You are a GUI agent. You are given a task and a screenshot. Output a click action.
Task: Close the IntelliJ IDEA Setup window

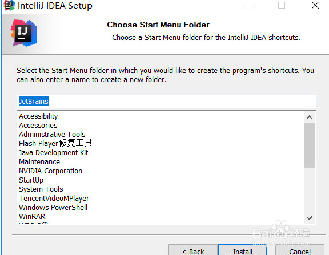pyautogui.click(x=315, y=5)
